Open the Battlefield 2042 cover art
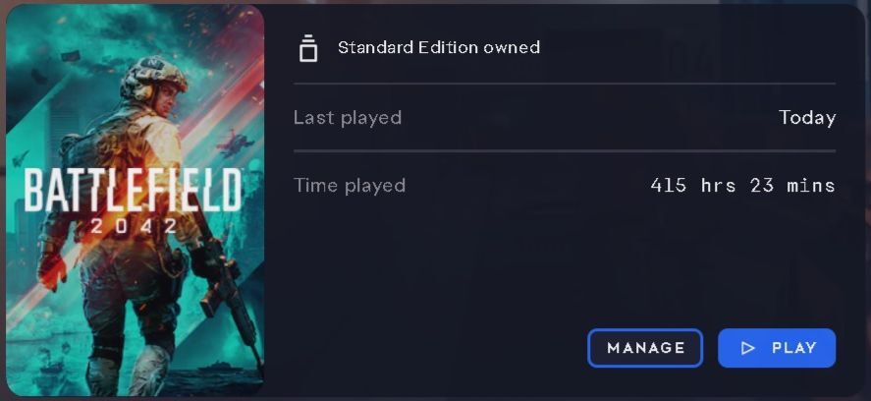Viewport: 871px width, 401px height. [x=135, y=200]
